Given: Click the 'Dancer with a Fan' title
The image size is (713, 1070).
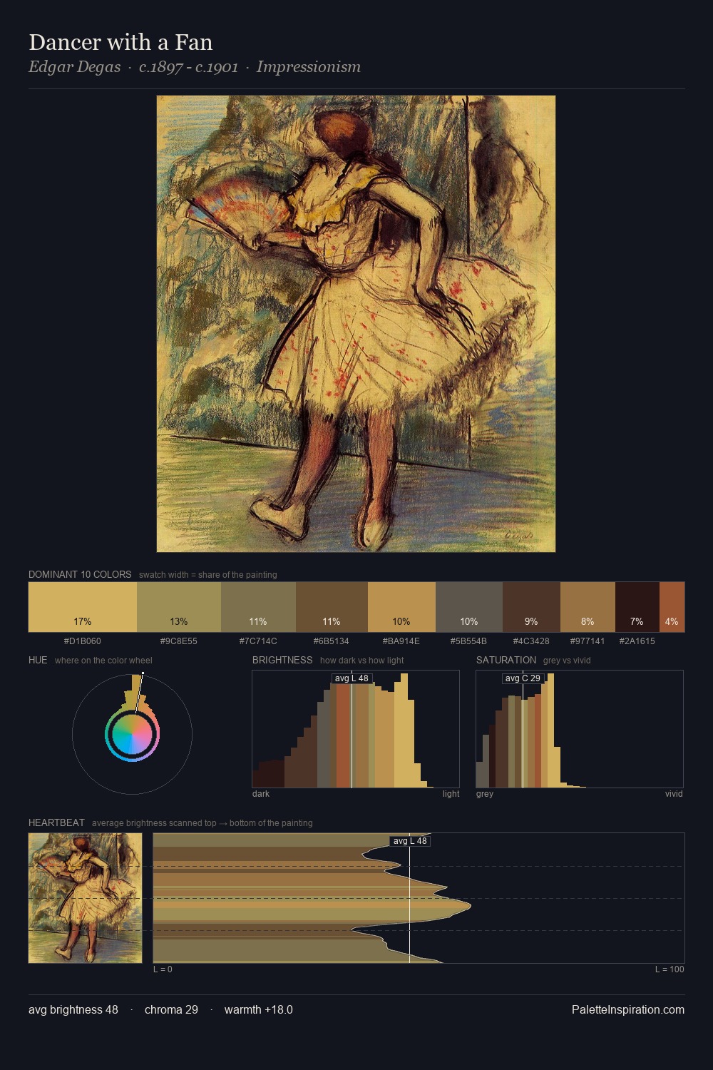Looking at the screenshot, I should tap(120, 42).
